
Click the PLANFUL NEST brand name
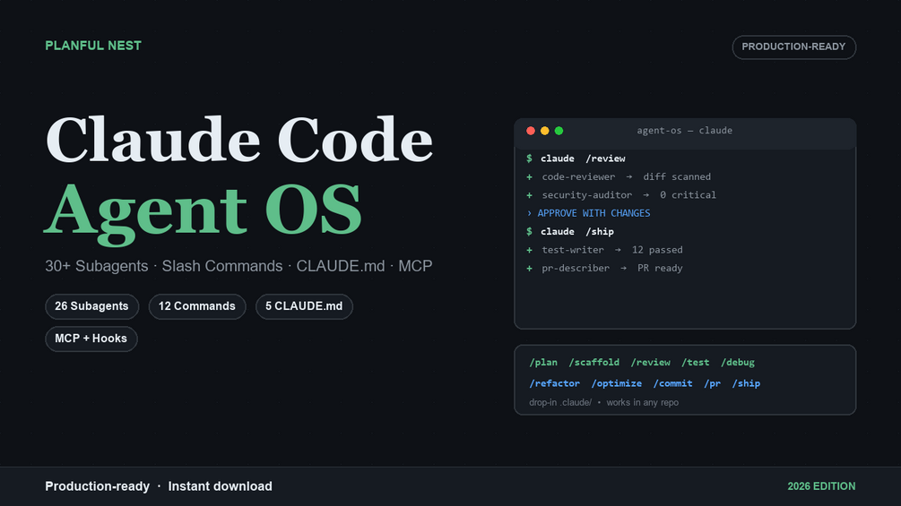tap(93, 46)
